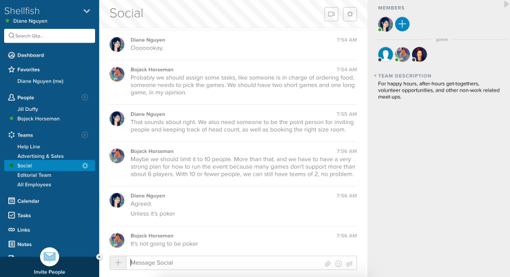
Task: Open the gear on the Social team row
Action: coord(85,166)
